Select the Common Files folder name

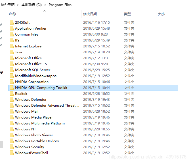[27, 34]
